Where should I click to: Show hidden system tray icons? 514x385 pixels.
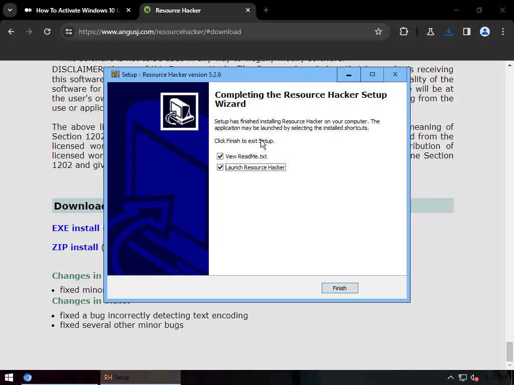pyautogui.click(x=451, y=377)
